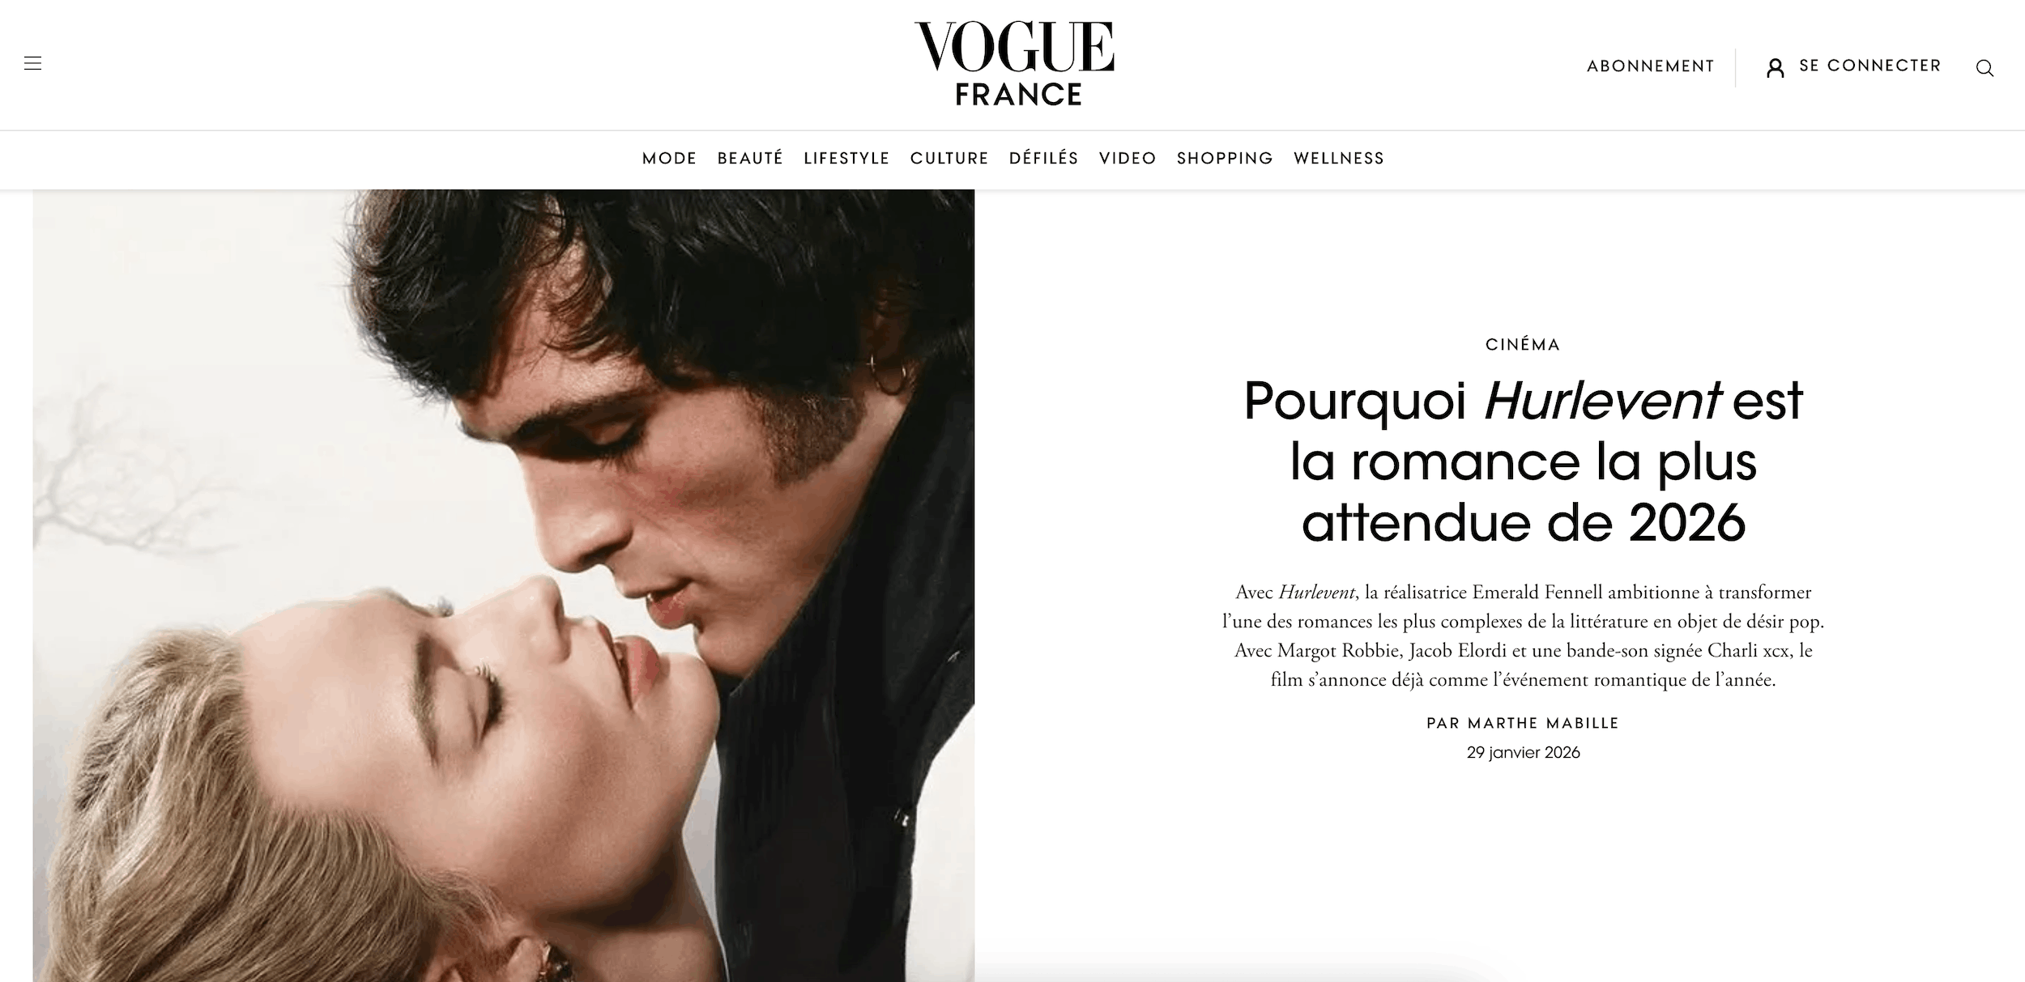Open the Abonnement subscription page

tap(1650, 66)
